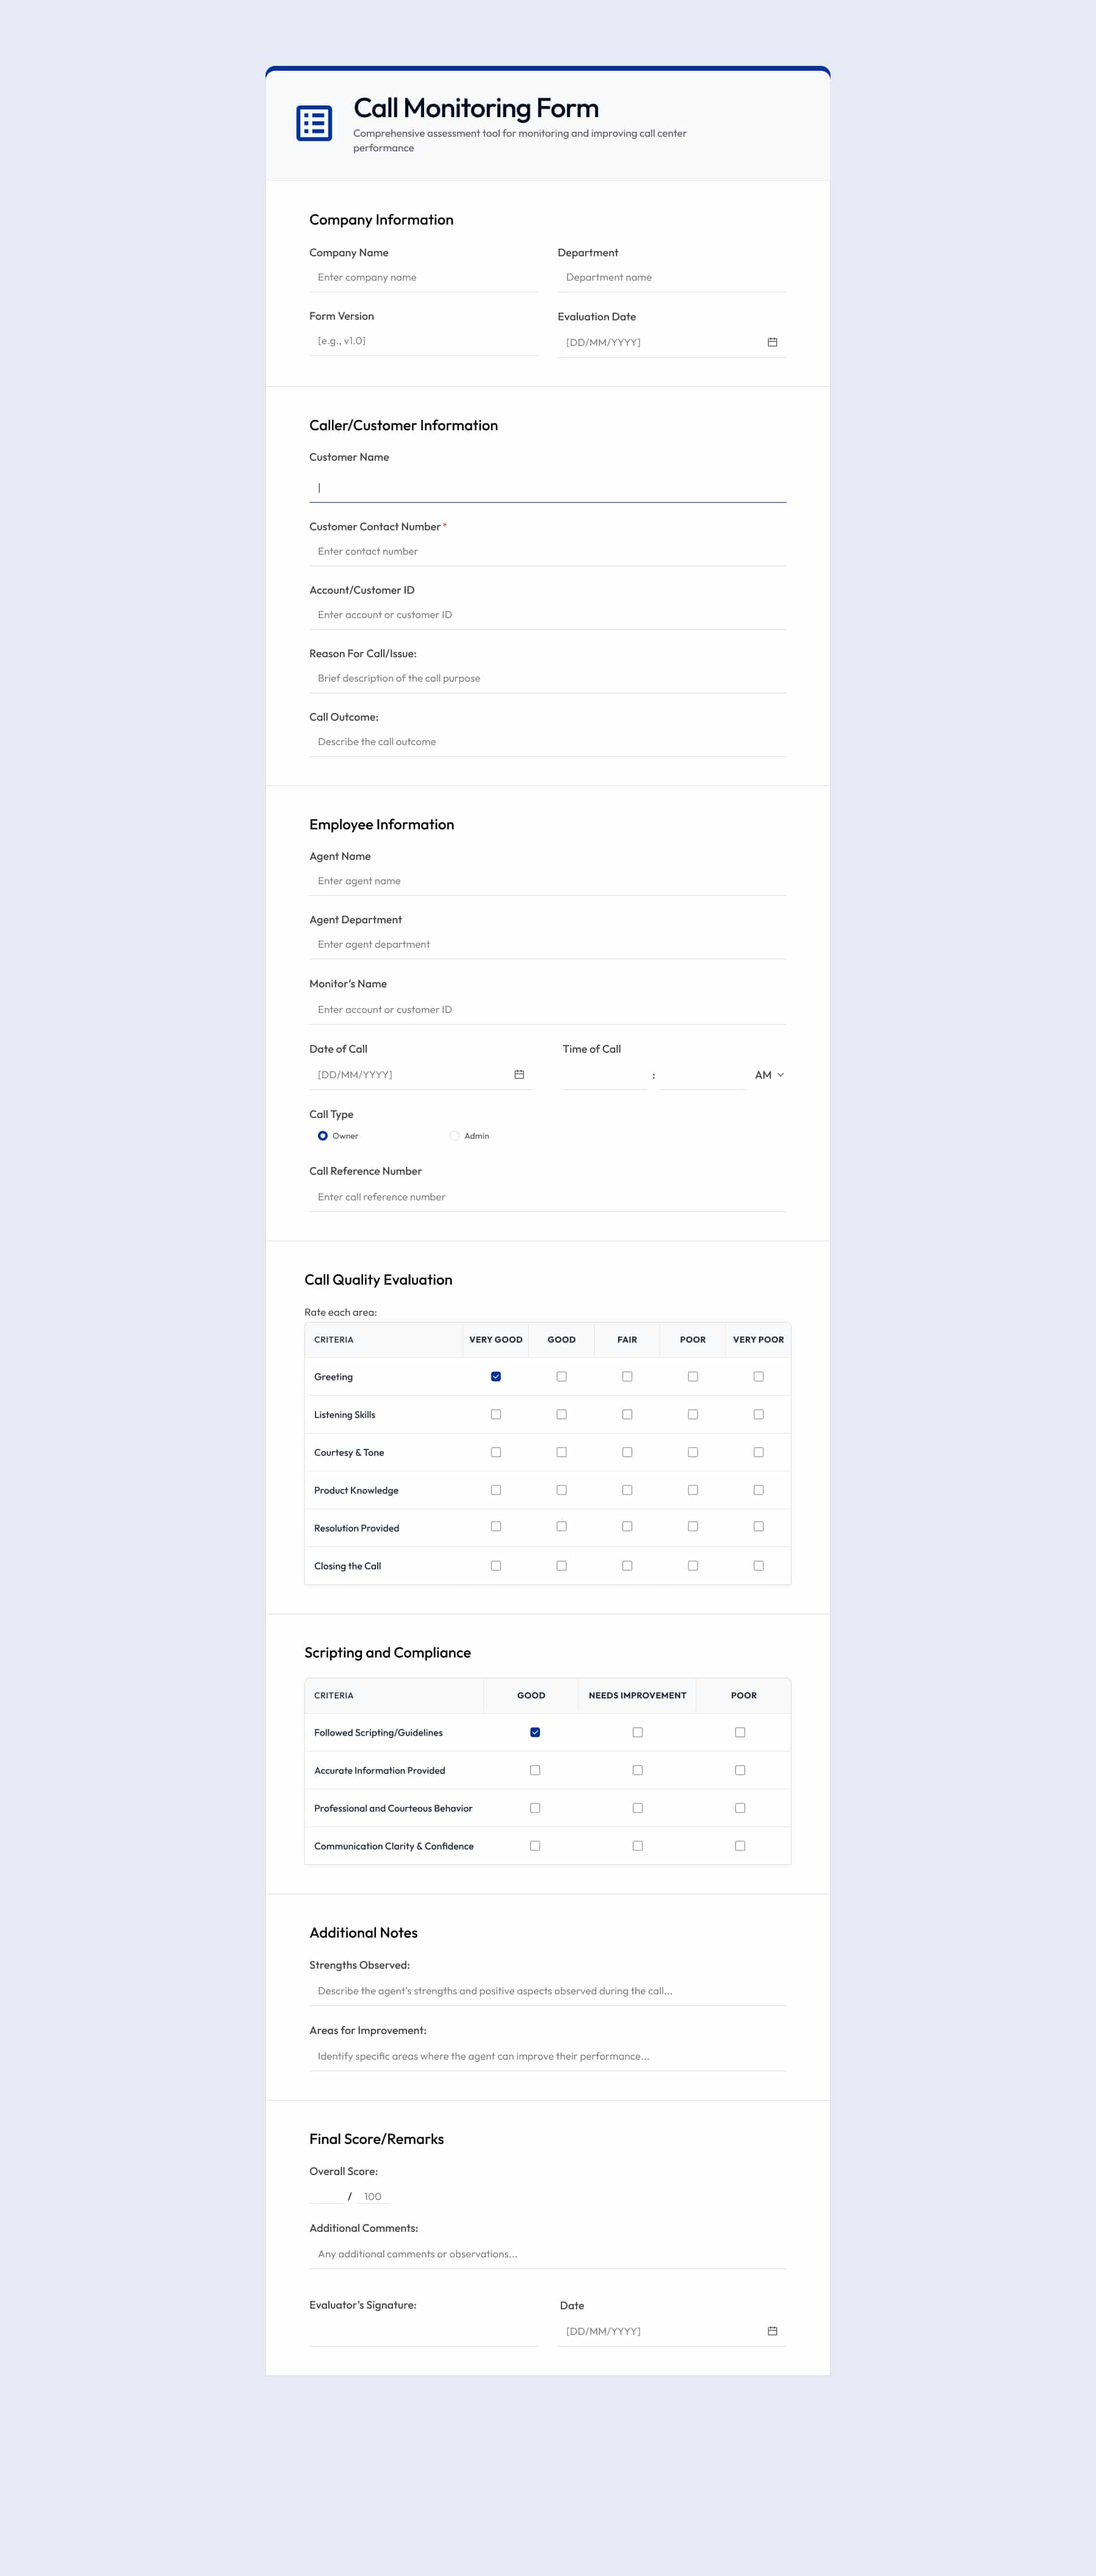
Task: Check Fair for Listening Skills
Action: click(627, 1414)
